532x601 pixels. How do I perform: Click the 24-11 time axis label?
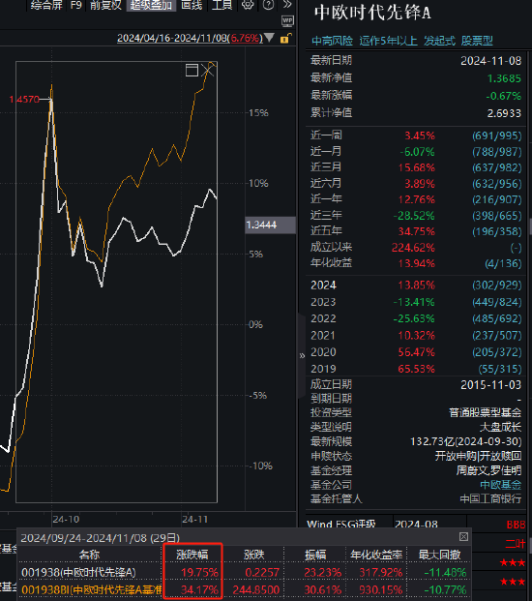click(194, 520)
